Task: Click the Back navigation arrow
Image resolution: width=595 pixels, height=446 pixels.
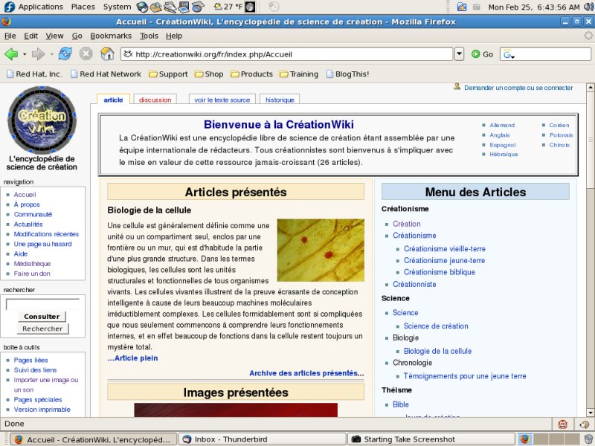Action: click(11, 54)
